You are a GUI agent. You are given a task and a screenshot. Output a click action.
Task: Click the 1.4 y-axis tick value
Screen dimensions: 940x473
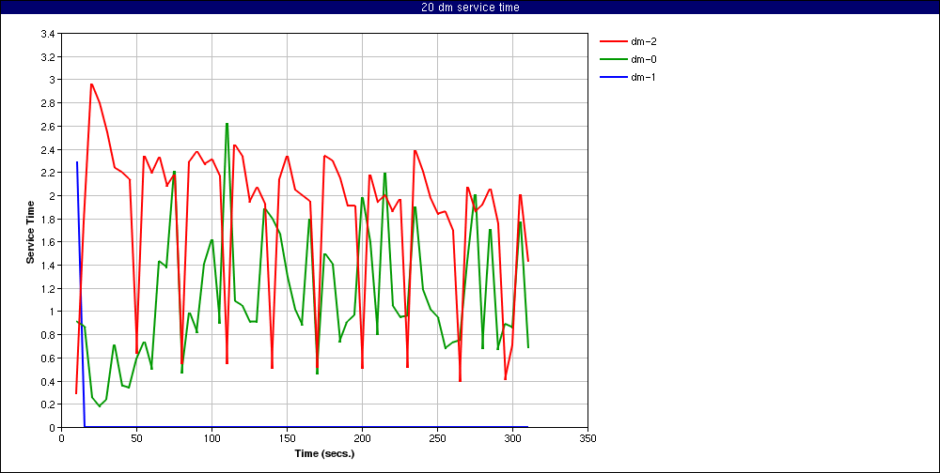(48, 266)
